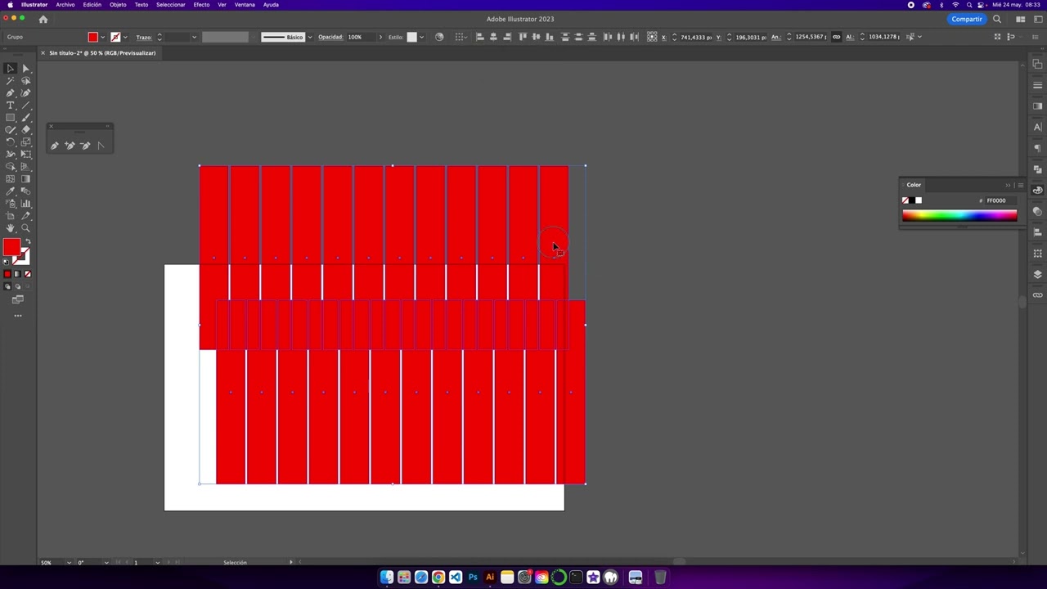Open artboard navigation dropdown
Screen dimensions: 1047x589
[x=157, y=563]
